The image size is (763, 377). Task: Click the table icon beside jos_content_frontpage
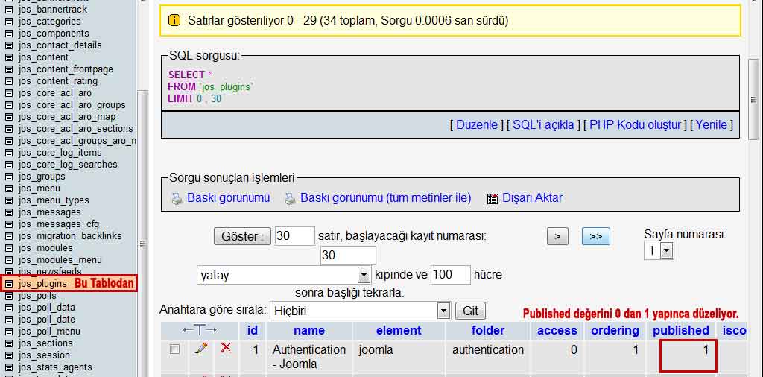(9, 69)
